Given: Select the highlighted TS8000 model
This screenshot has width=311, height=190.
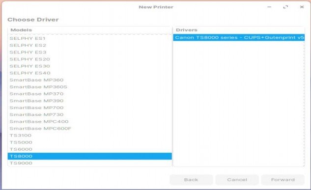Looking at the screenshot, I should pyautogui.click(x=89, y=156).
